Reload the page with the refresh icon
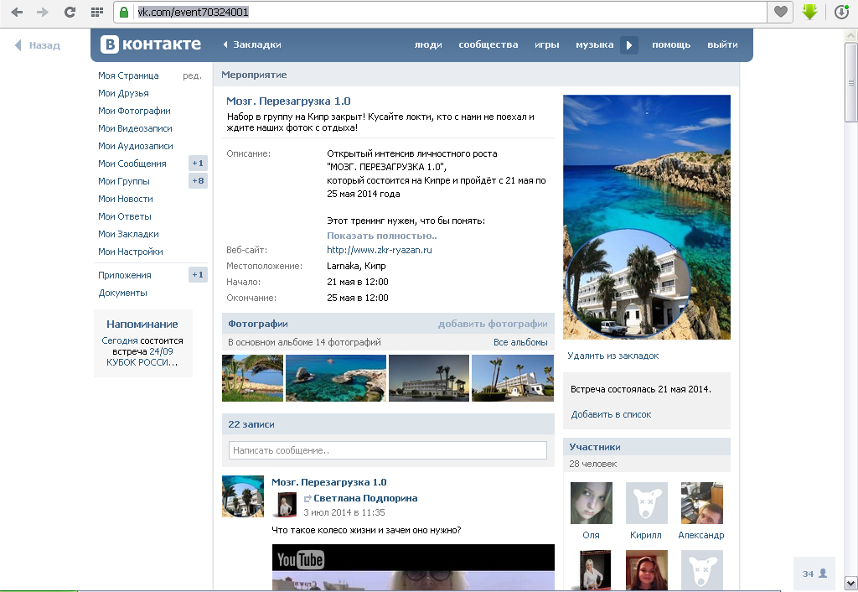This screenshot has width=858, height=592. (x=70, y=12)
